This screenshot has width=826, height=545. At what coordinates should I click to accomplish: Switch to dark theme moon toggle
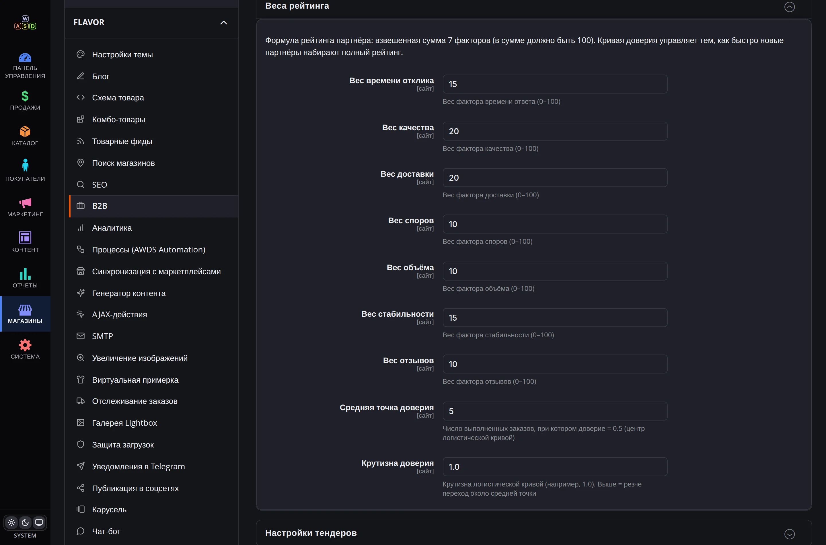pos(25,522)
